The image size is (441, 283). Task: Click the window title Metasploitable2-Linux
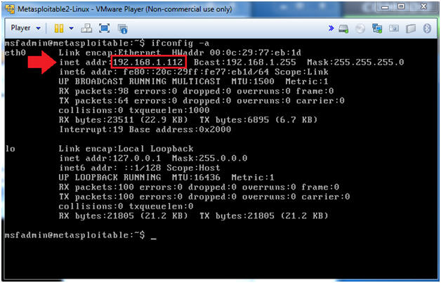pyautogui.click(x=53, y=9)
